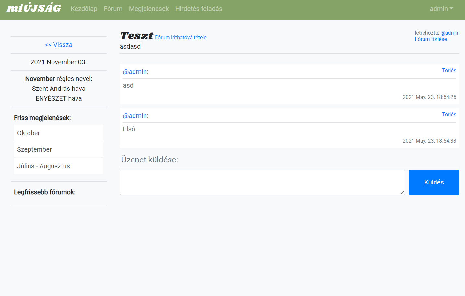Click the message body text 'Első'

129,129
